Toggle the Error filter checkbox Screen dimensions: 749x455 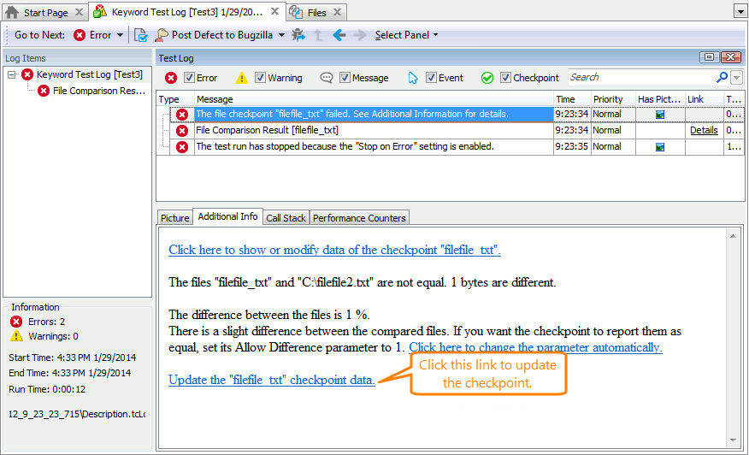189,78
